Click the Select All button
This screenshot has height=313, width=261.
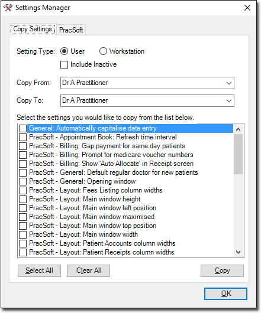tap(39, 270)
